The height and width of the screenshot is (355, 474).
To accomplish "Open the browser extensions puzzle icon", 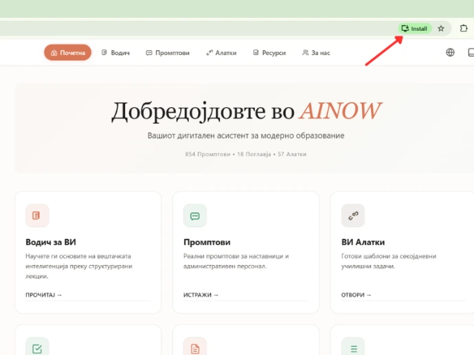I will 464,29.
